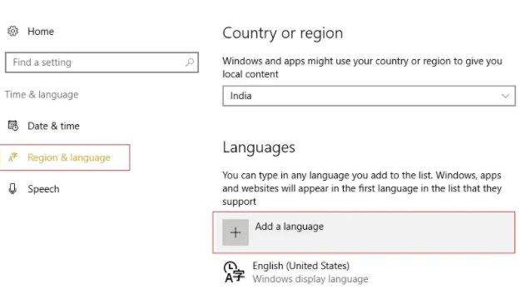
Task: Click the Date & time calendar icon
Action: coord(13,126)
